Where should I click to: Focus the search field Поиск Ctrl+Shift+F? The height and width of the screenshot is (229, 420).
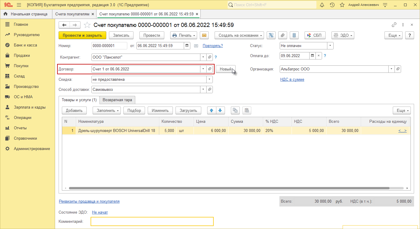coord(272,5)
